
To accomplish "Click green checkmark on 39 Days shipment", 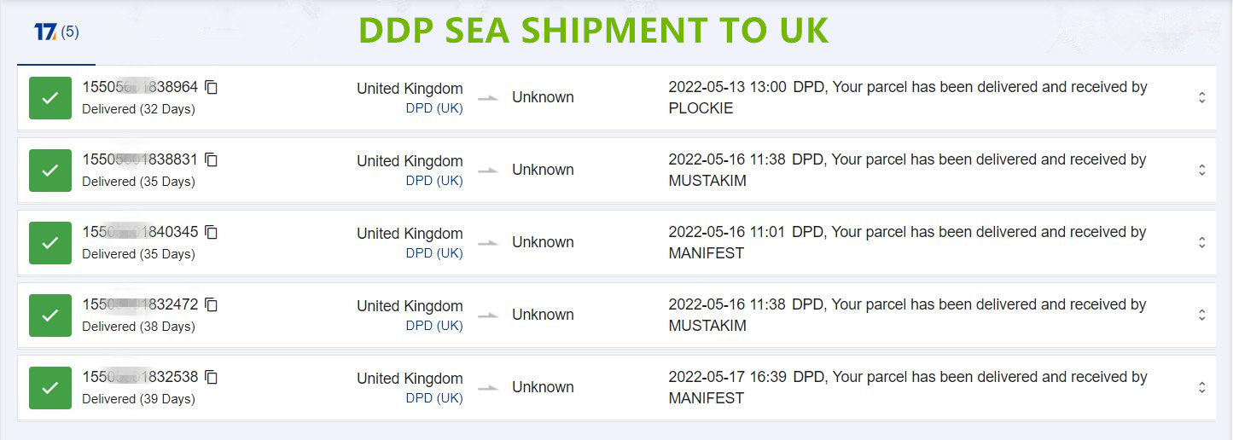I will tap(50, 388).
